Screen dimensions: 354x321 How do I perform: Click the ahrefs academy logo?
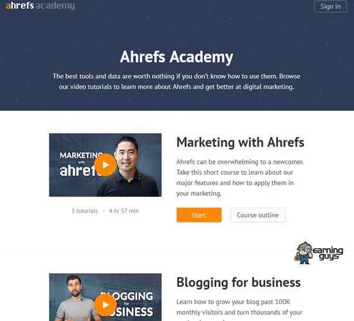click(40, 6)
